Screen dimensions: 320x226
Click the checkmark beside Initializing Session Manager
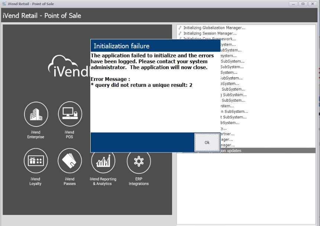point(180,33)
